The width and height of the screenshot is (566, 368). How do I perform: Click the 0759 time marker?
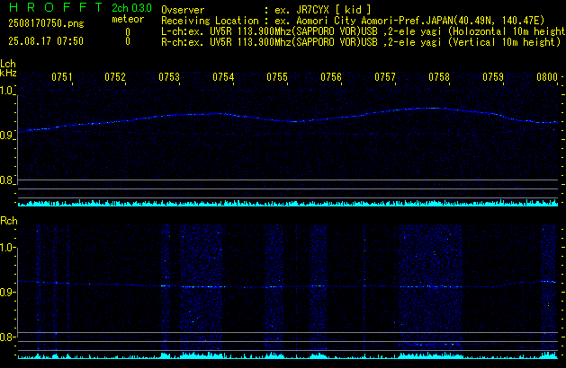[x=493, y=77]
